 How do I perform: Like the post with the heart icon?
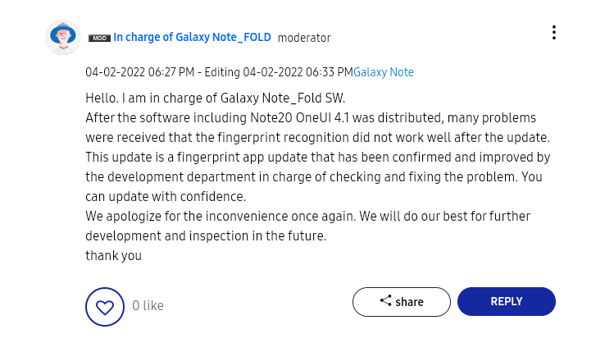pos(105,307)
